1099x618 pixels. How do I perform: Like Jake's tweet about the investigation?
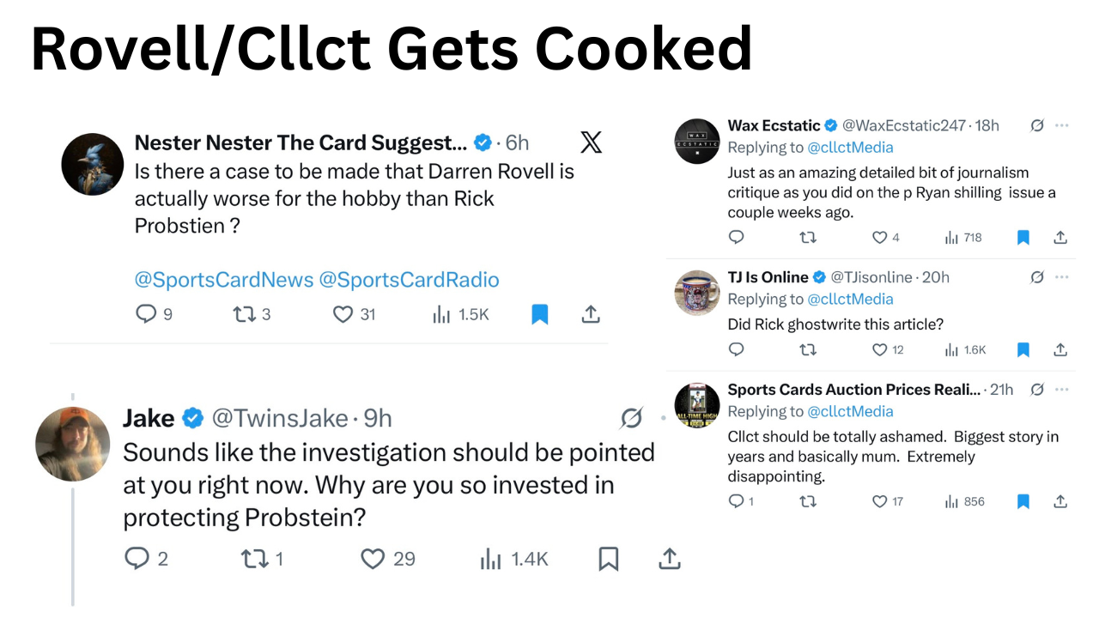tap(373, 560)
